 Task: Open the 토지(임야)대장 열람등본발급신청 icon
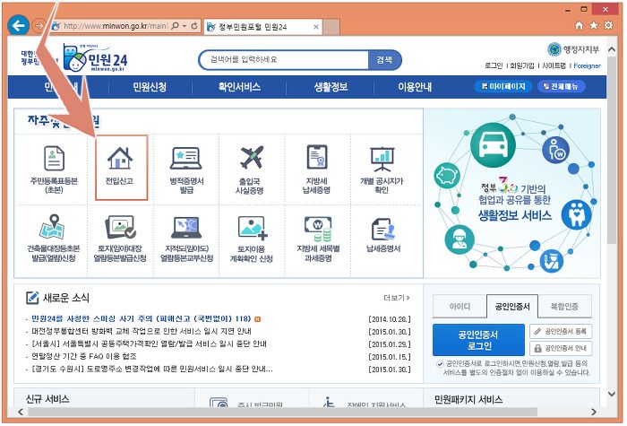coord(120,227)
